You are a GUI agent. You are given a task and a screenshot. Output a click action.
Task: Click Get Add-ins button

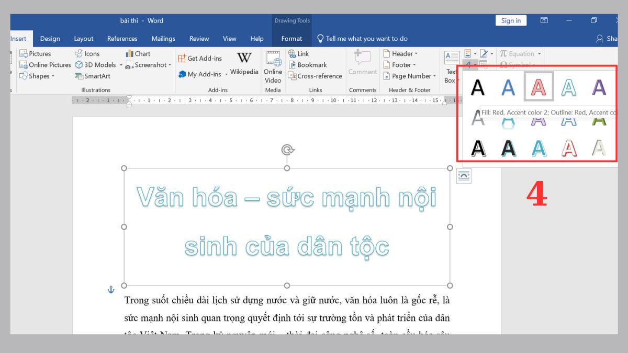(x=200, y=59)
